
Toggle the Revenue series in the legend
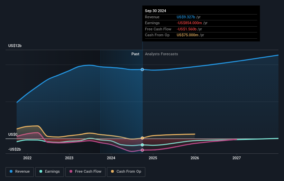20,171
